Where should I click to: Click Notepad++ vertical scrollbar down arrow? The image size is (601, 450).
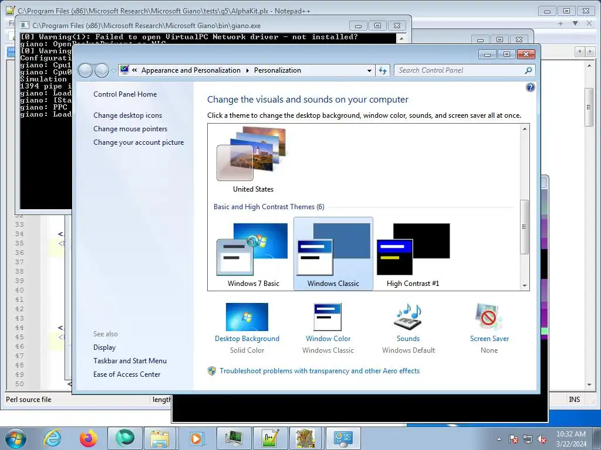click(x=589, y=384)
